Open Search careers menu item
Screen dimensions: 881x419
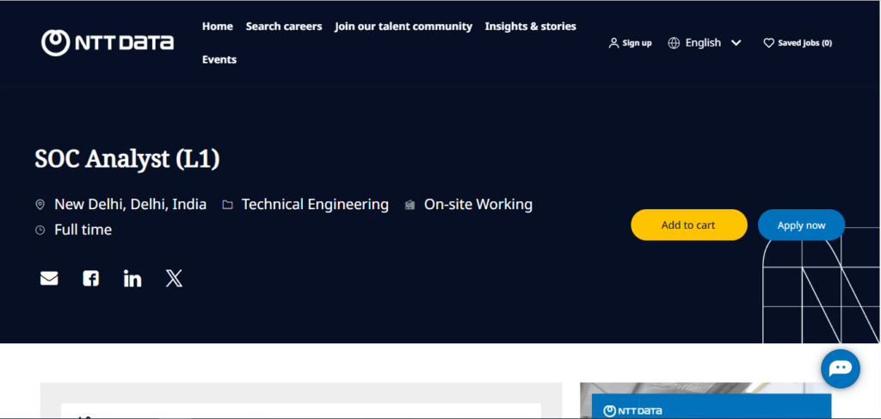(x=284, y=27)
